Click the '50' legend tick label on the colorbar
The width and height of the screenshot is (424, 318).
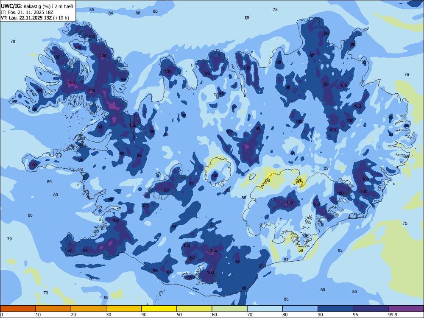(179, 315)
